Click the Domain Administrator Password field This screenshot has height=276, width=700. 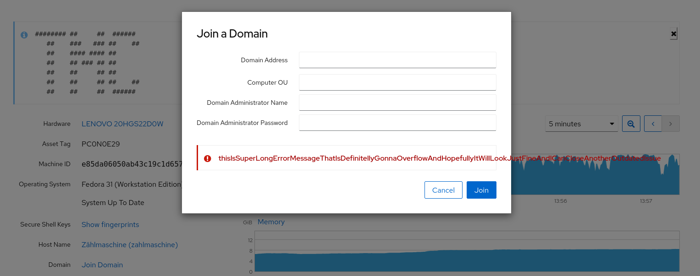pos(397,122)
